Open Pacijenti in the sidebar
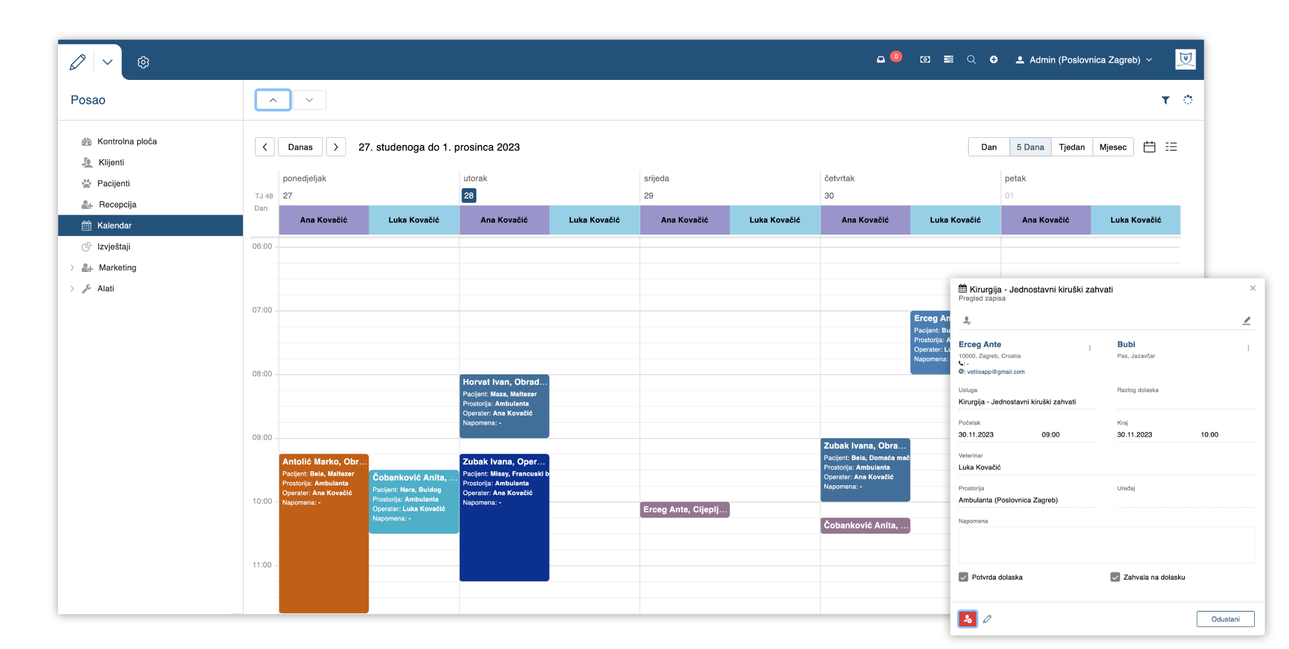 click(x=113, y=184)
